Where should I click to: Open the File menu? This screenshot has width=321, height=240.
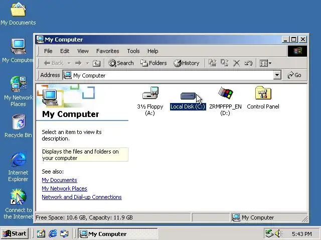[48, 51]
